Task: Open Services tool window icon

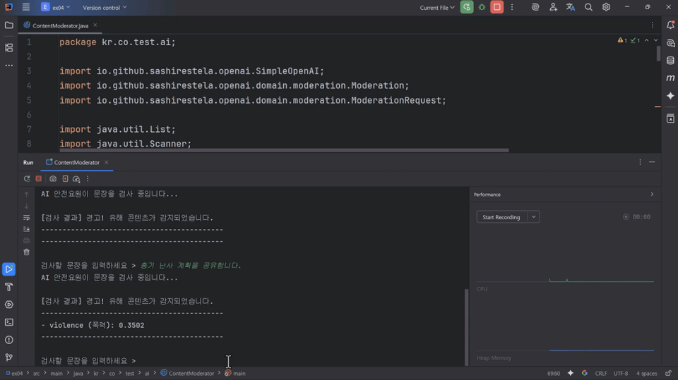Action: pos(8,305)
